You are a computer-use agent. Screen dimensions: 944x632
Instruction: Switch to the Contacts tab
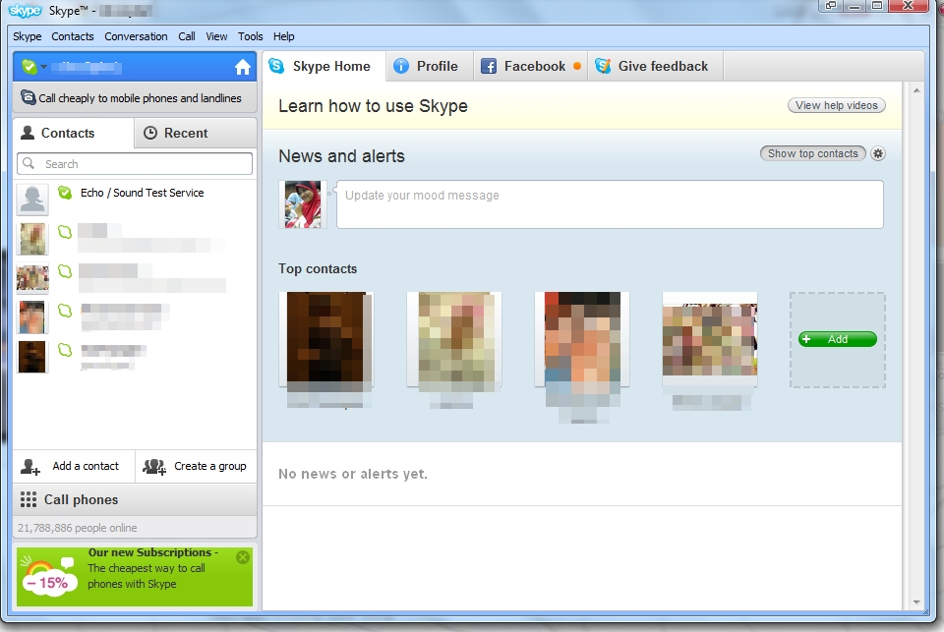coord(73,133)
